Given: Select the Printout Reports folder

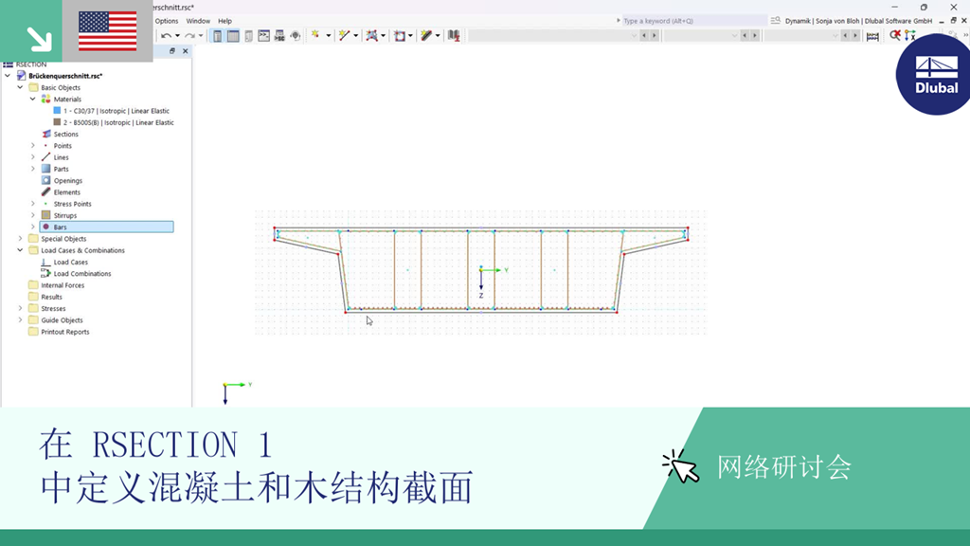Looking at the screenshot, I should click(x=65, y=332).
